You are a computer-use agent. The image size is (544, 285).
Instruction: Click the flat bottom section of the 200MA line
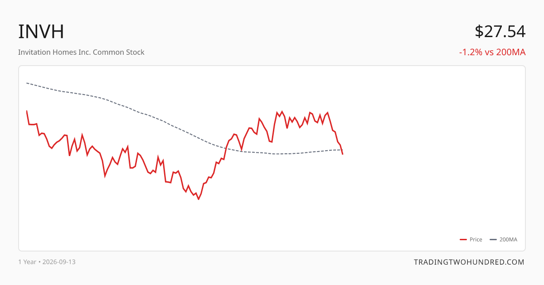pyautogui.click(x=281, y=154)
